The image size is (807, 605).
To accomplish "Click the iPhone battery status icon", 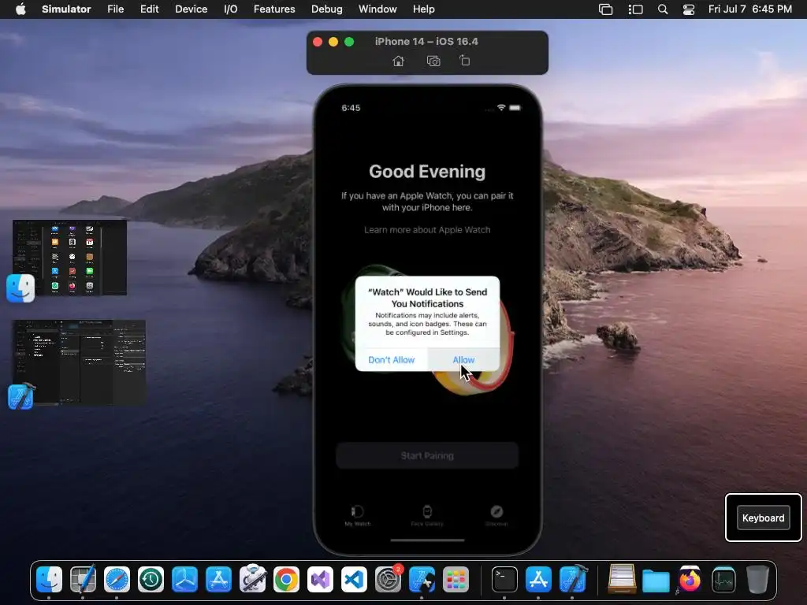I will click(x=515, y=107).
